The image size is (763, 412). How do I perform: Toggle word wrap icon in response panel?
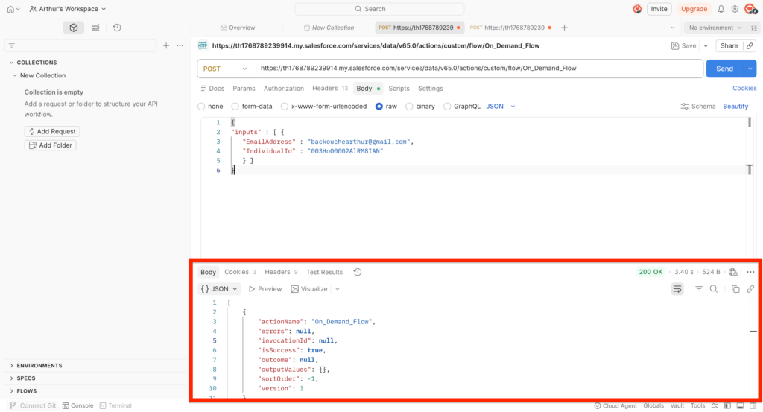click(x=677, y=289)
